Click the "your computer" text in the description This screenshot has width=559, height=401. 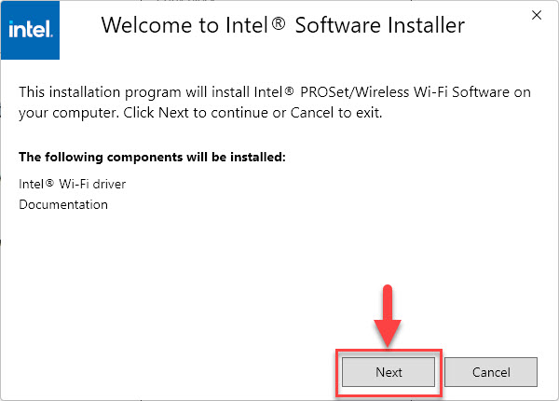68,113
